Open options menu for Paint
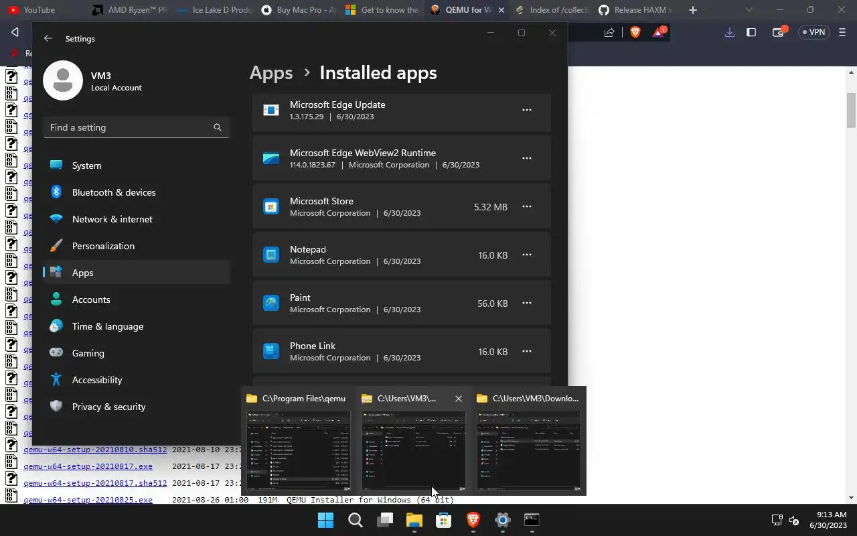Screen dimensions: 857x536 [x=527, y=303]
